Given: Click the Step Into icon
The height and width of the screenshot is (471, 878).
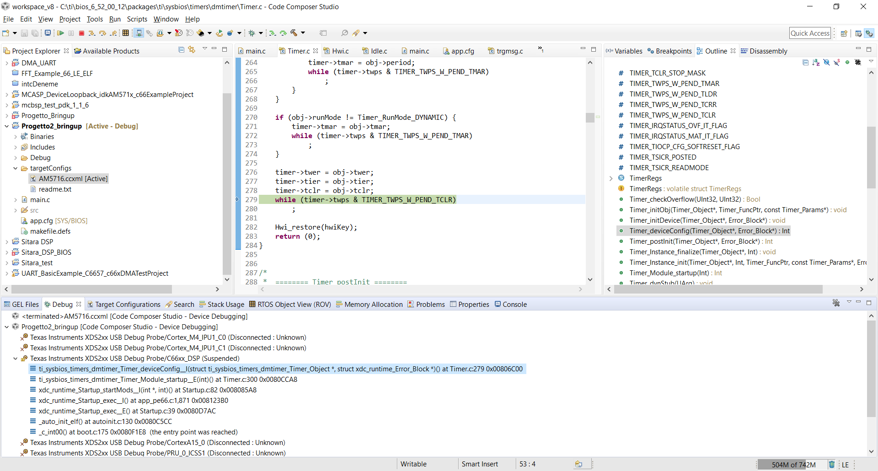Looking at the screenshot, I should tap(92, 33).
